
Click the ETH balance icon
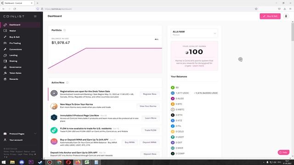coord(173,115)
